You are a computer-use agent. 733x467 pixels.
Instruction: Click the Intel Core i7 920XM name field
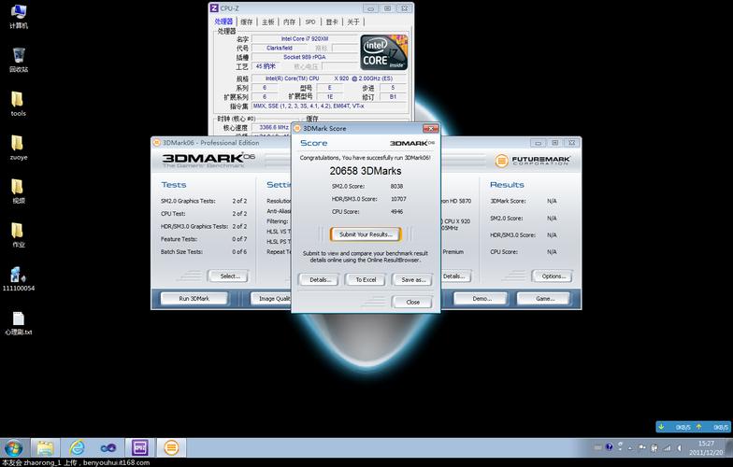[x=305, y=39]
